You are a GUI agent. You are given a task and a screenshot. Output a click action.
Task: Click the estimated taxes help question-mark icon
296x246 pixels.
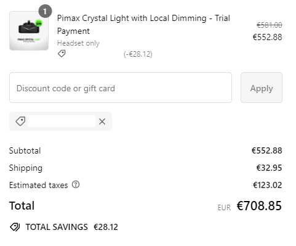pos(76,184)
